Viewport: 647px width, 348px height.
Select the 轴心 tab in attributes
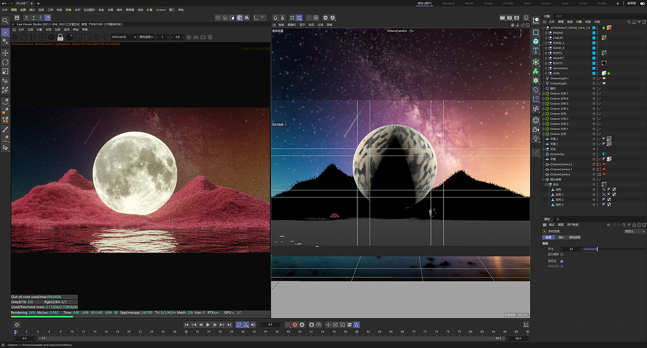562,237
